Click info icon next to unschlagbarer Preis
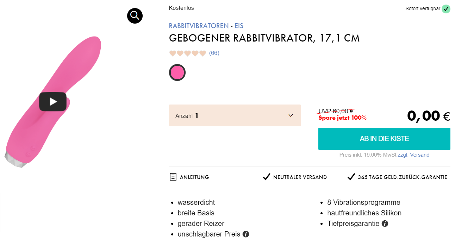 click(x=246, y=234)
